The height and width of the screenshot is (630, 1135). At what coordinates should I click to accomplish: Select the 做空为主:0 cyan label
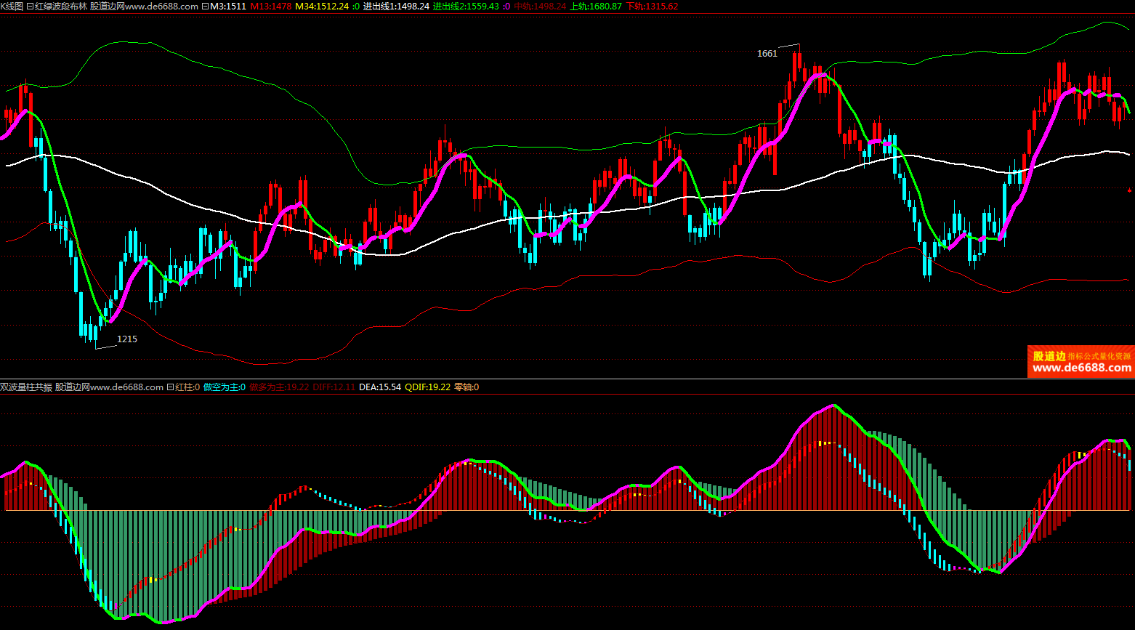click(225, 387)
